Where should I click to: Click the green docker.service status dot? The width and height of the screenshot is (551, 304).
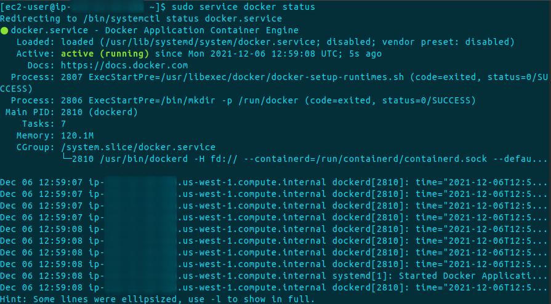tap(4, 31)
